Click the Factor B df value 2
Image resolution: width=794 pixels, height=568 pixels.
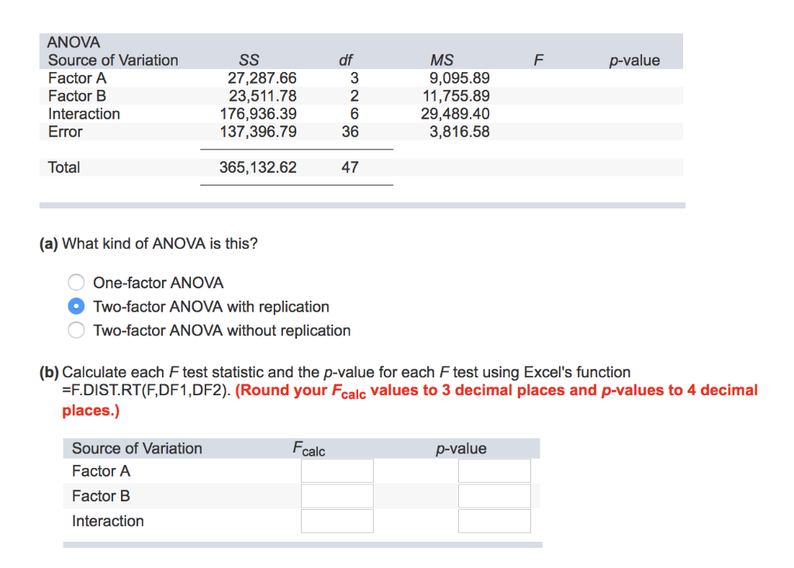pos(354,95)
